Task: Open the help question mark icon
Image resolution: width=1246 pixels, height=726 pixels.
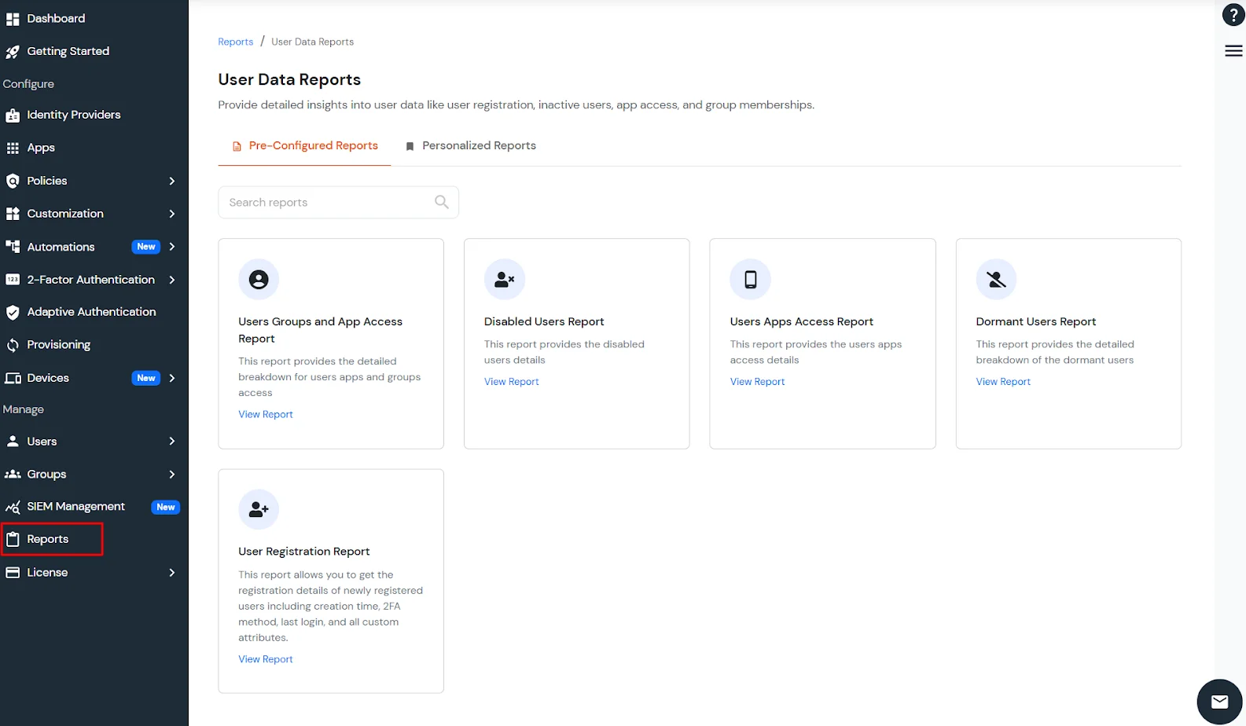Action: (x=1233, y=15)
